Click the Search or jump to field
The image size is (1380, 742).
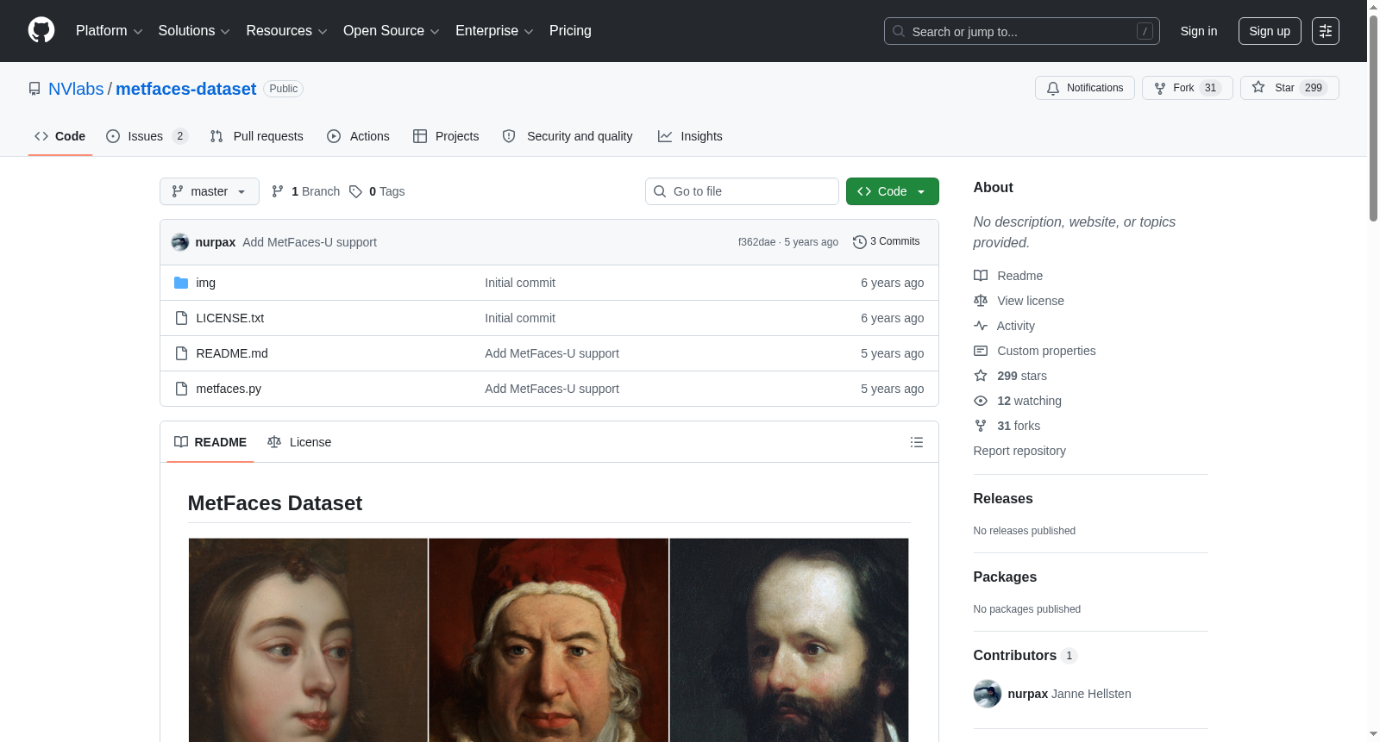point(1022,31)
